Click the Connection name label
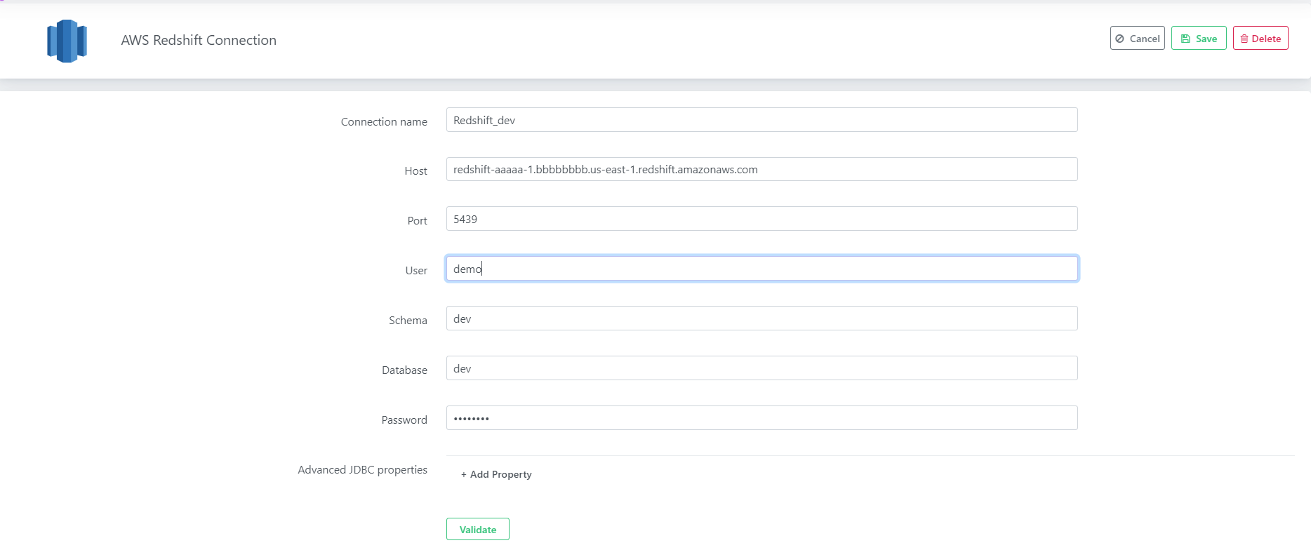This screenshot has height=550, width=1311. pyautogui.click(x=384, y=121)
